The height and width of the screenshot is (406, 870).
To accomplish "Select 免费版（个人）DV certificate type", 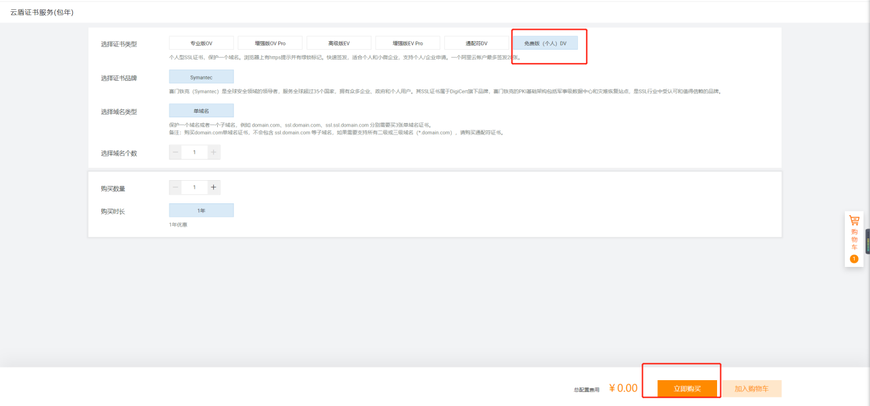I will pyautogui.click(x=545, y=43).
